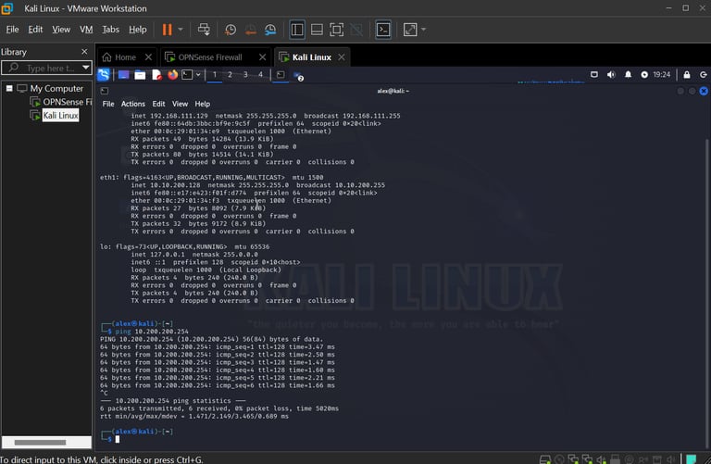711x464 pixels.
Task: Open the Kali applications menu
Action: 104,75
